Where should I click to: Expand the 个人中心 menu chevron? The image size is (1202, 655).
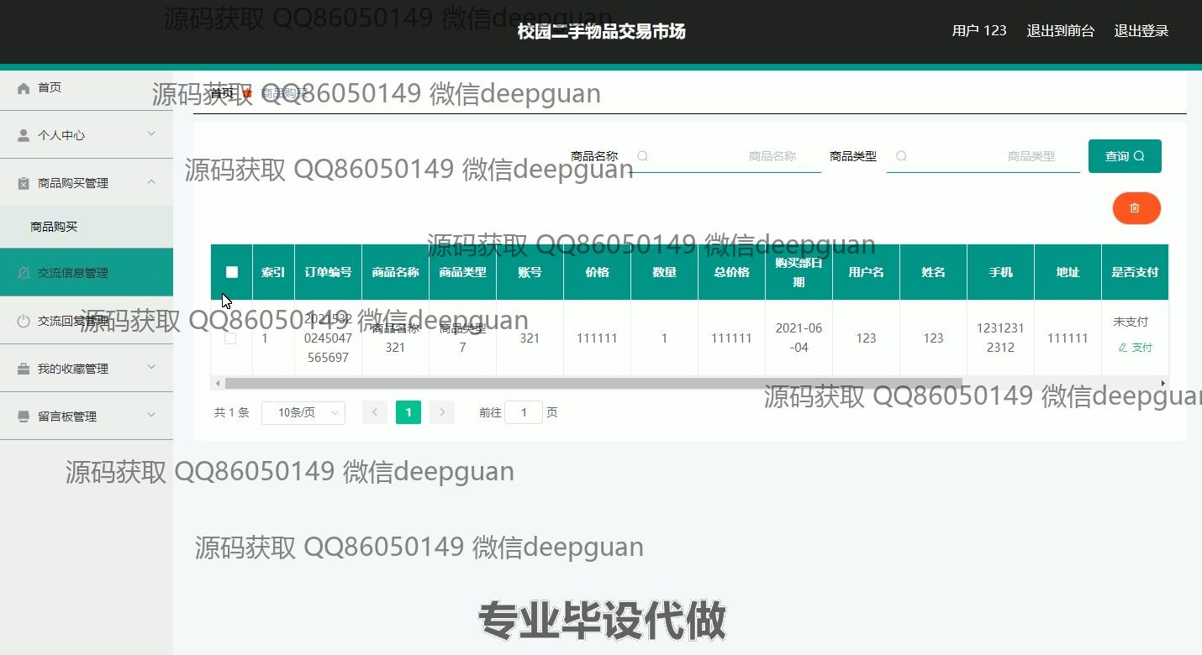coord(151,134)
